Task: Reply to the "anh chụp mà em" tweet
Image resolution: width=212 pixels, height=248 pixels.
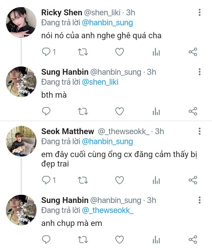Action: pyautogui.click(x=46, y=239)
